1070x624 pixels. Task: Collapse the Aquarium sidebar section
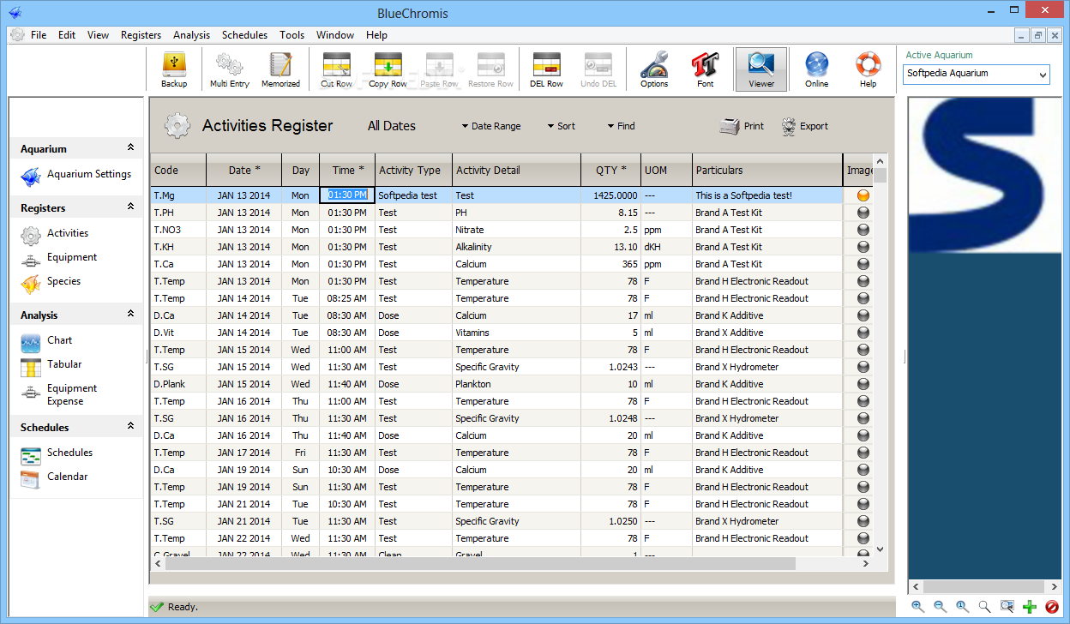[x=130, y=148]
